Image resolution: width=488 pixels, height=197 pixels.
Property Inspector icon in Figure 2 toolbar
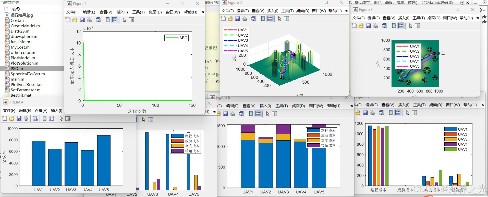click(286, 19)
